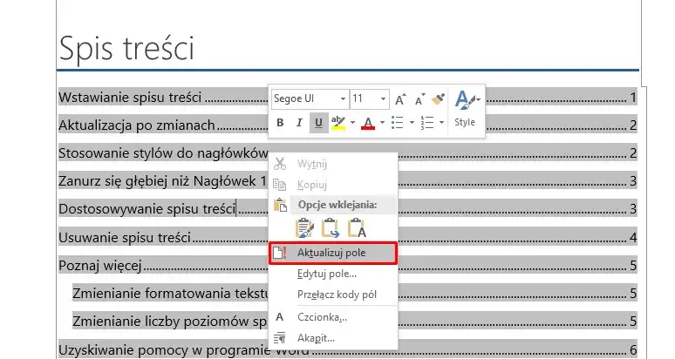Click sub-entry Zmienianie liczby poziomów
Screen dimensions: 675x359
point(169,322)
